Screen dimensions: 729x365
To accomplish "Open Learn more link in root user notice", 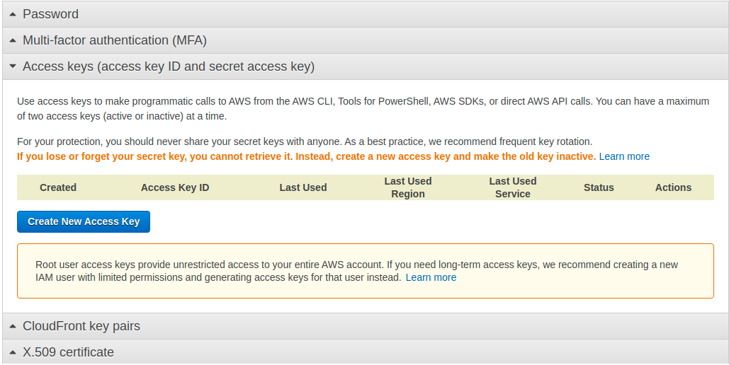I will pos(431,277).
